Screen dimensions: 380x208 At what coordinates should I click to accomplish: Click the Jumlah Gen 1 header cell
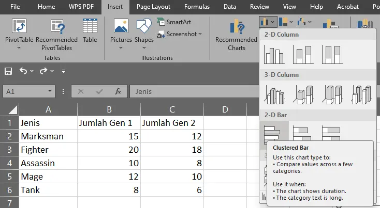click(x=109, y=123)
